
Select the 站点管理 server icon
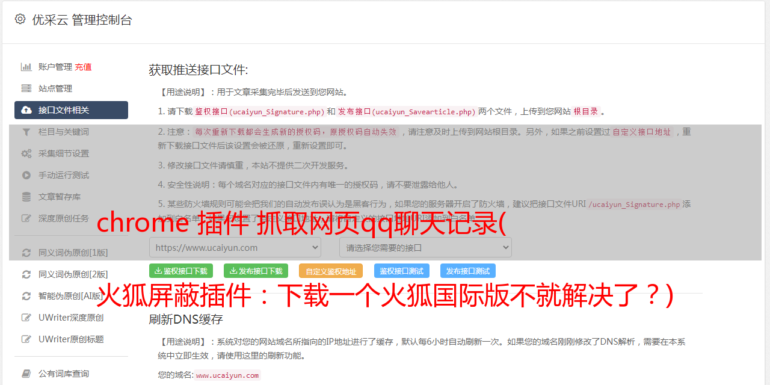click(26, 88)
